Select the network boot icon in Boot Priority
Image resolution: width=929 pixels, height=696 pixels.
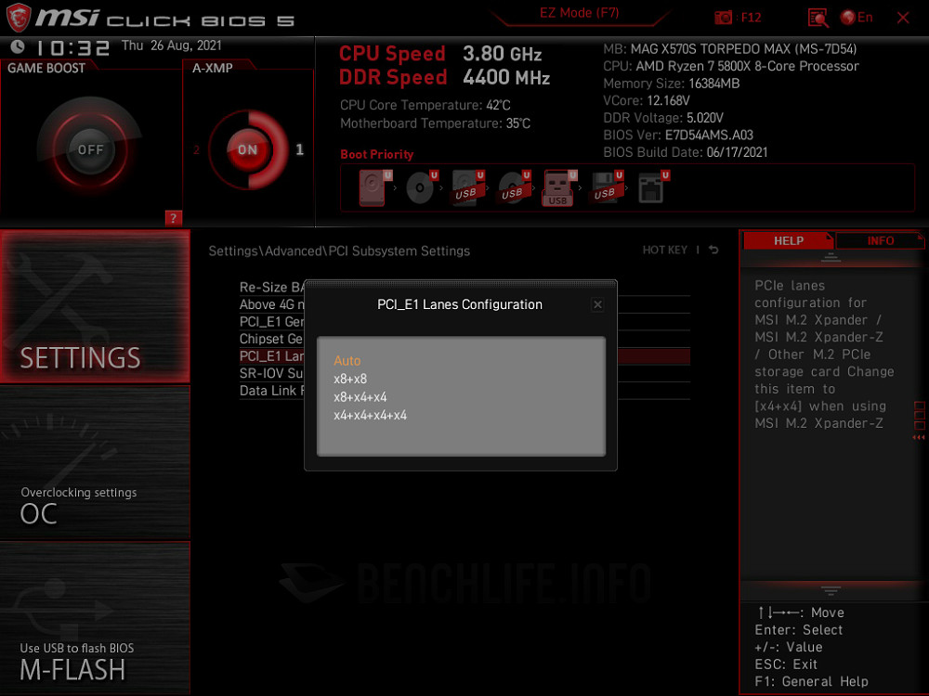tap(651, 187)
